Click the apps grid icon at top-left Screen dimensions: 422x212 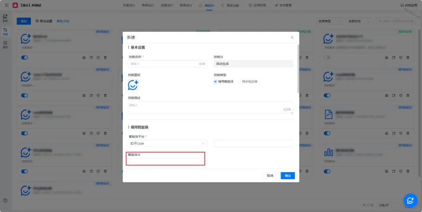tap(6, 5)
